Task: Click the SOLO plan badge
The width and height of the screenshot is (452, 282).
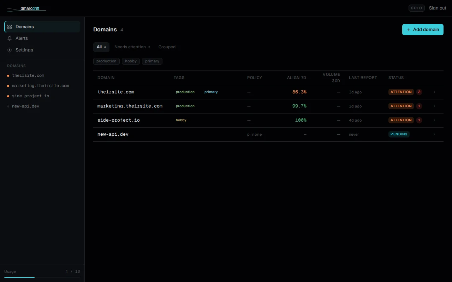Action: [x=417, y=8]
